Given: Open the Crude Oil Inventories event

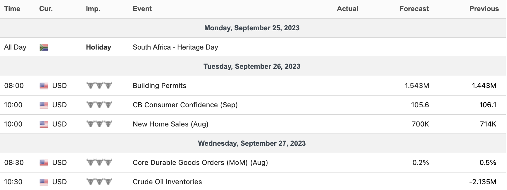Looking at the screenshot, I should coord(167,182).
